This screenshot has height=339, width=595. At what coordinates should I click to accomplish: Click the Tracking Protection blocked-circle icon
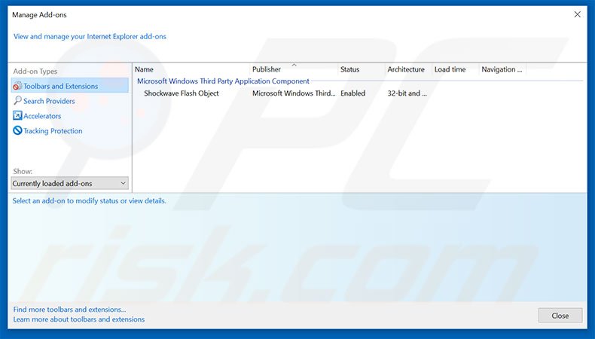17,130
